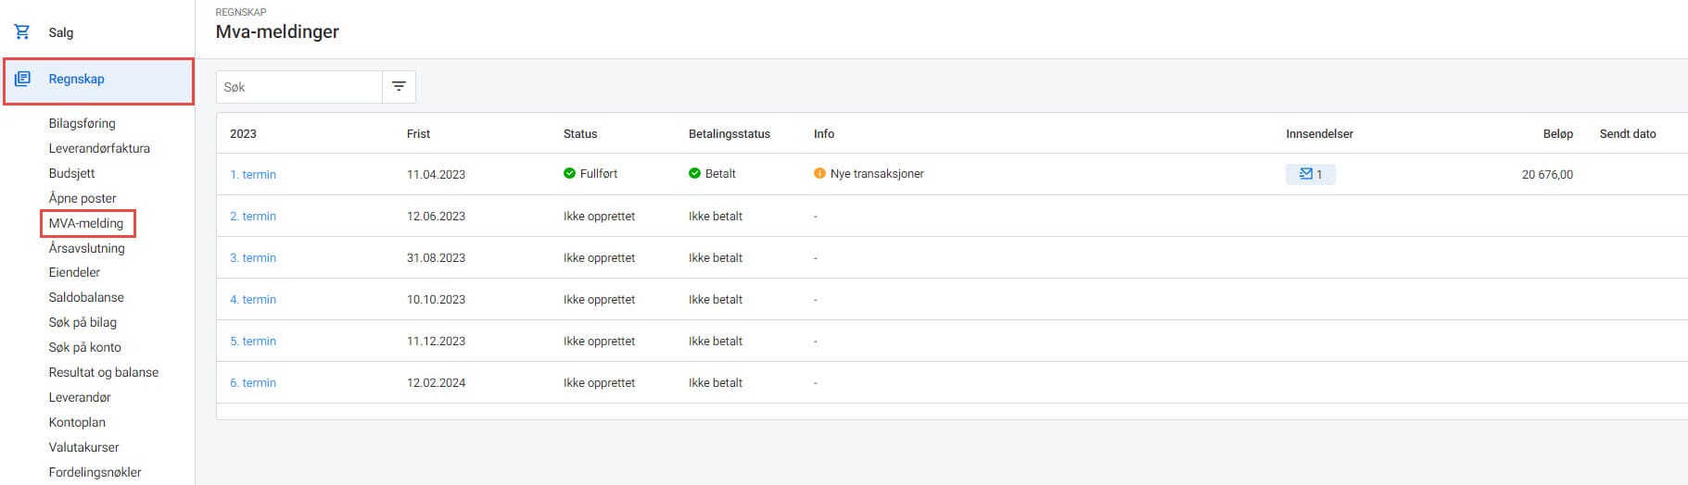Click the Beløp column header
1688x485 pixels.
pos(1557,133)
